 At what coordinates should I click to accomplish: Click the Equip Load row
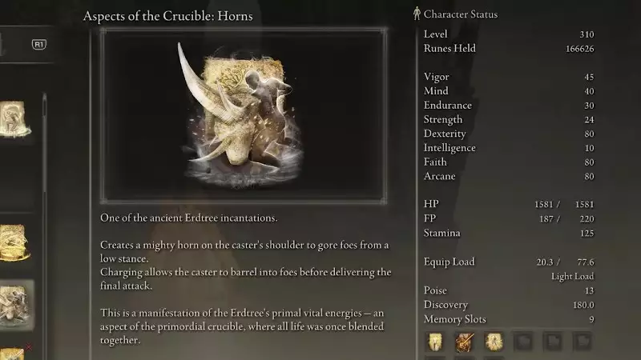pos(509,262)
